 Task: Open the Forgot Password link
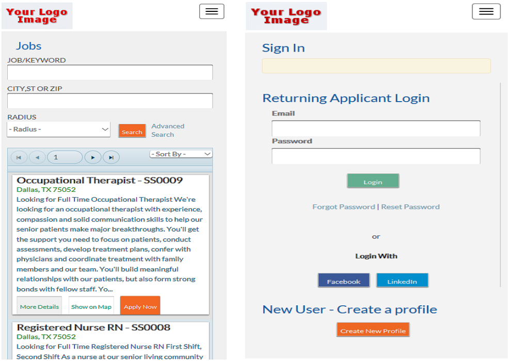(344, 206)
